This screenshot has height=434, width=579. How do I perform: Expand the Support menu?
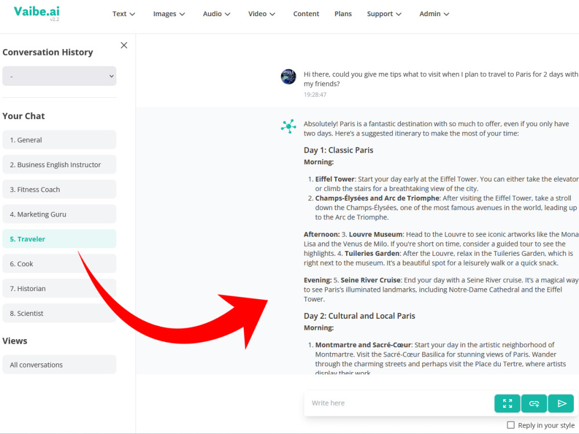tap(384, 14)
